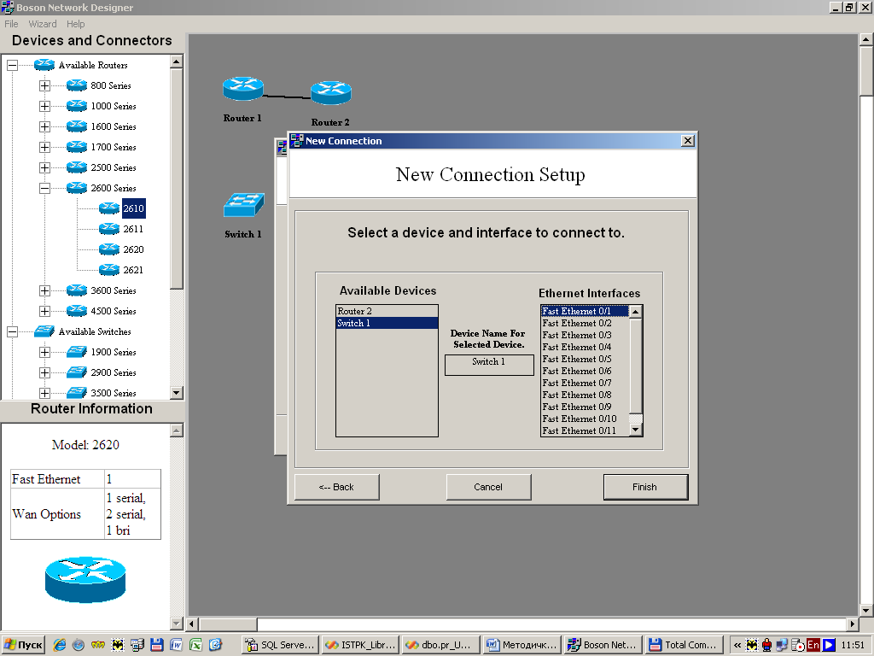The height and width of the screenshot is (656, 874).
Task: Choose Switch 1 in Available Devices
Action: coord(387,323)
